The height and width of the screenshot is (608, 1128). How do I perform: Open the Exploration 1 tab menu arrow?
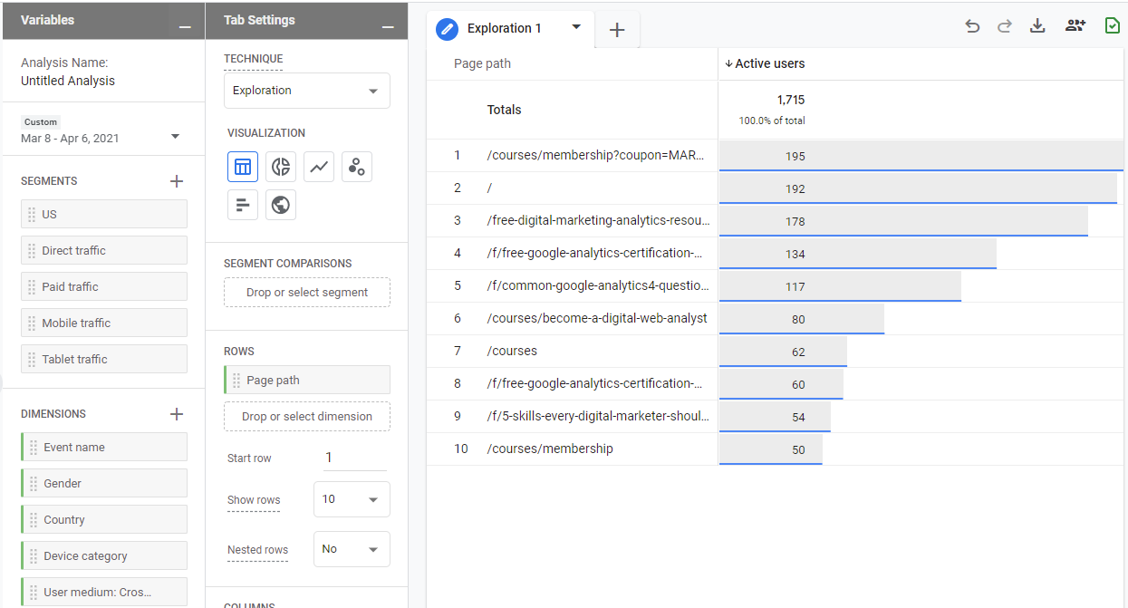click(x=576, y=27)
